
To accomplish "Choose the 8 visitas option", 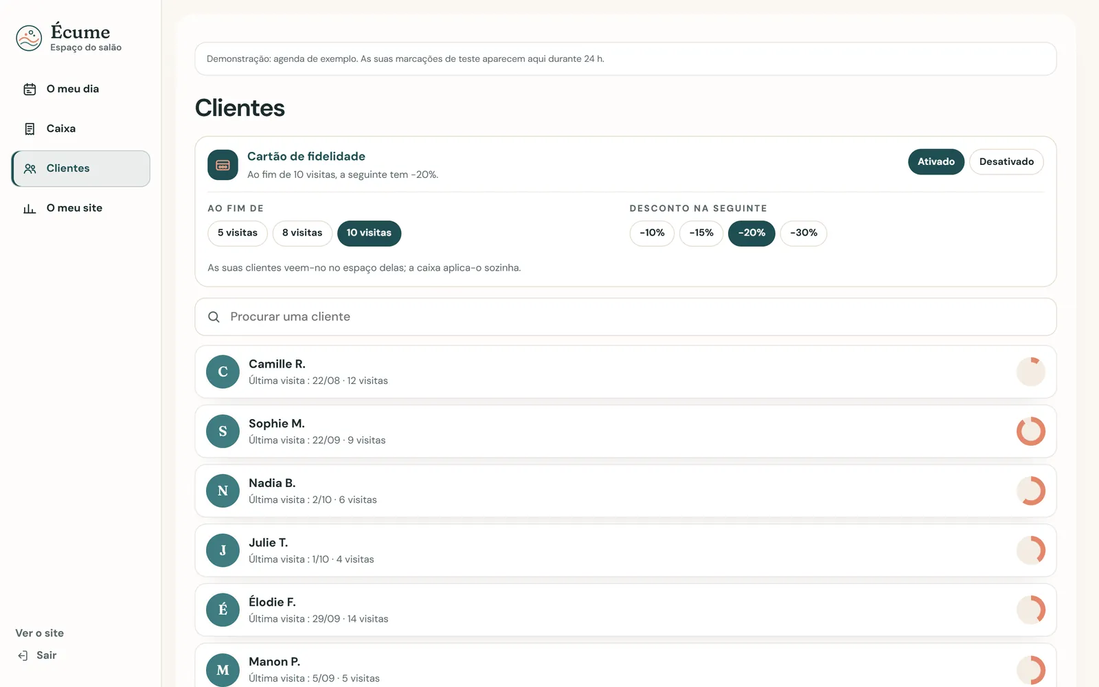I will point(302,233).
